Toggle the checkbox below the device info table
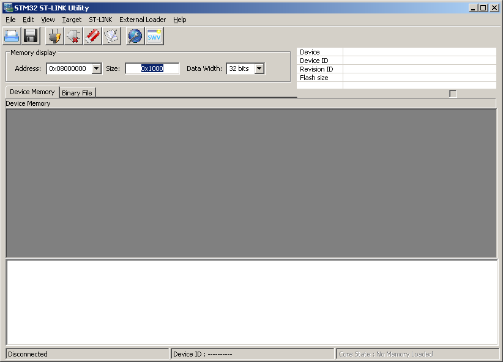This screenshot has width=503, height=362. click(x=453, y=94)
